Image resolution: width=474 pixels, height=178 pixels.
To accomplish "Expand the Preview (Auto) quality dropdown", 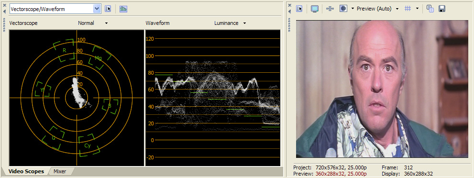I will click(397, 9).
